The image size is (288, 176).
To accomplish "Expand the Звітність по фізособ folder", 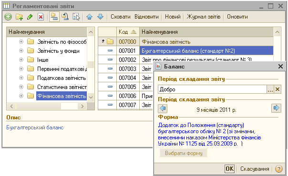I will (21, 42).
